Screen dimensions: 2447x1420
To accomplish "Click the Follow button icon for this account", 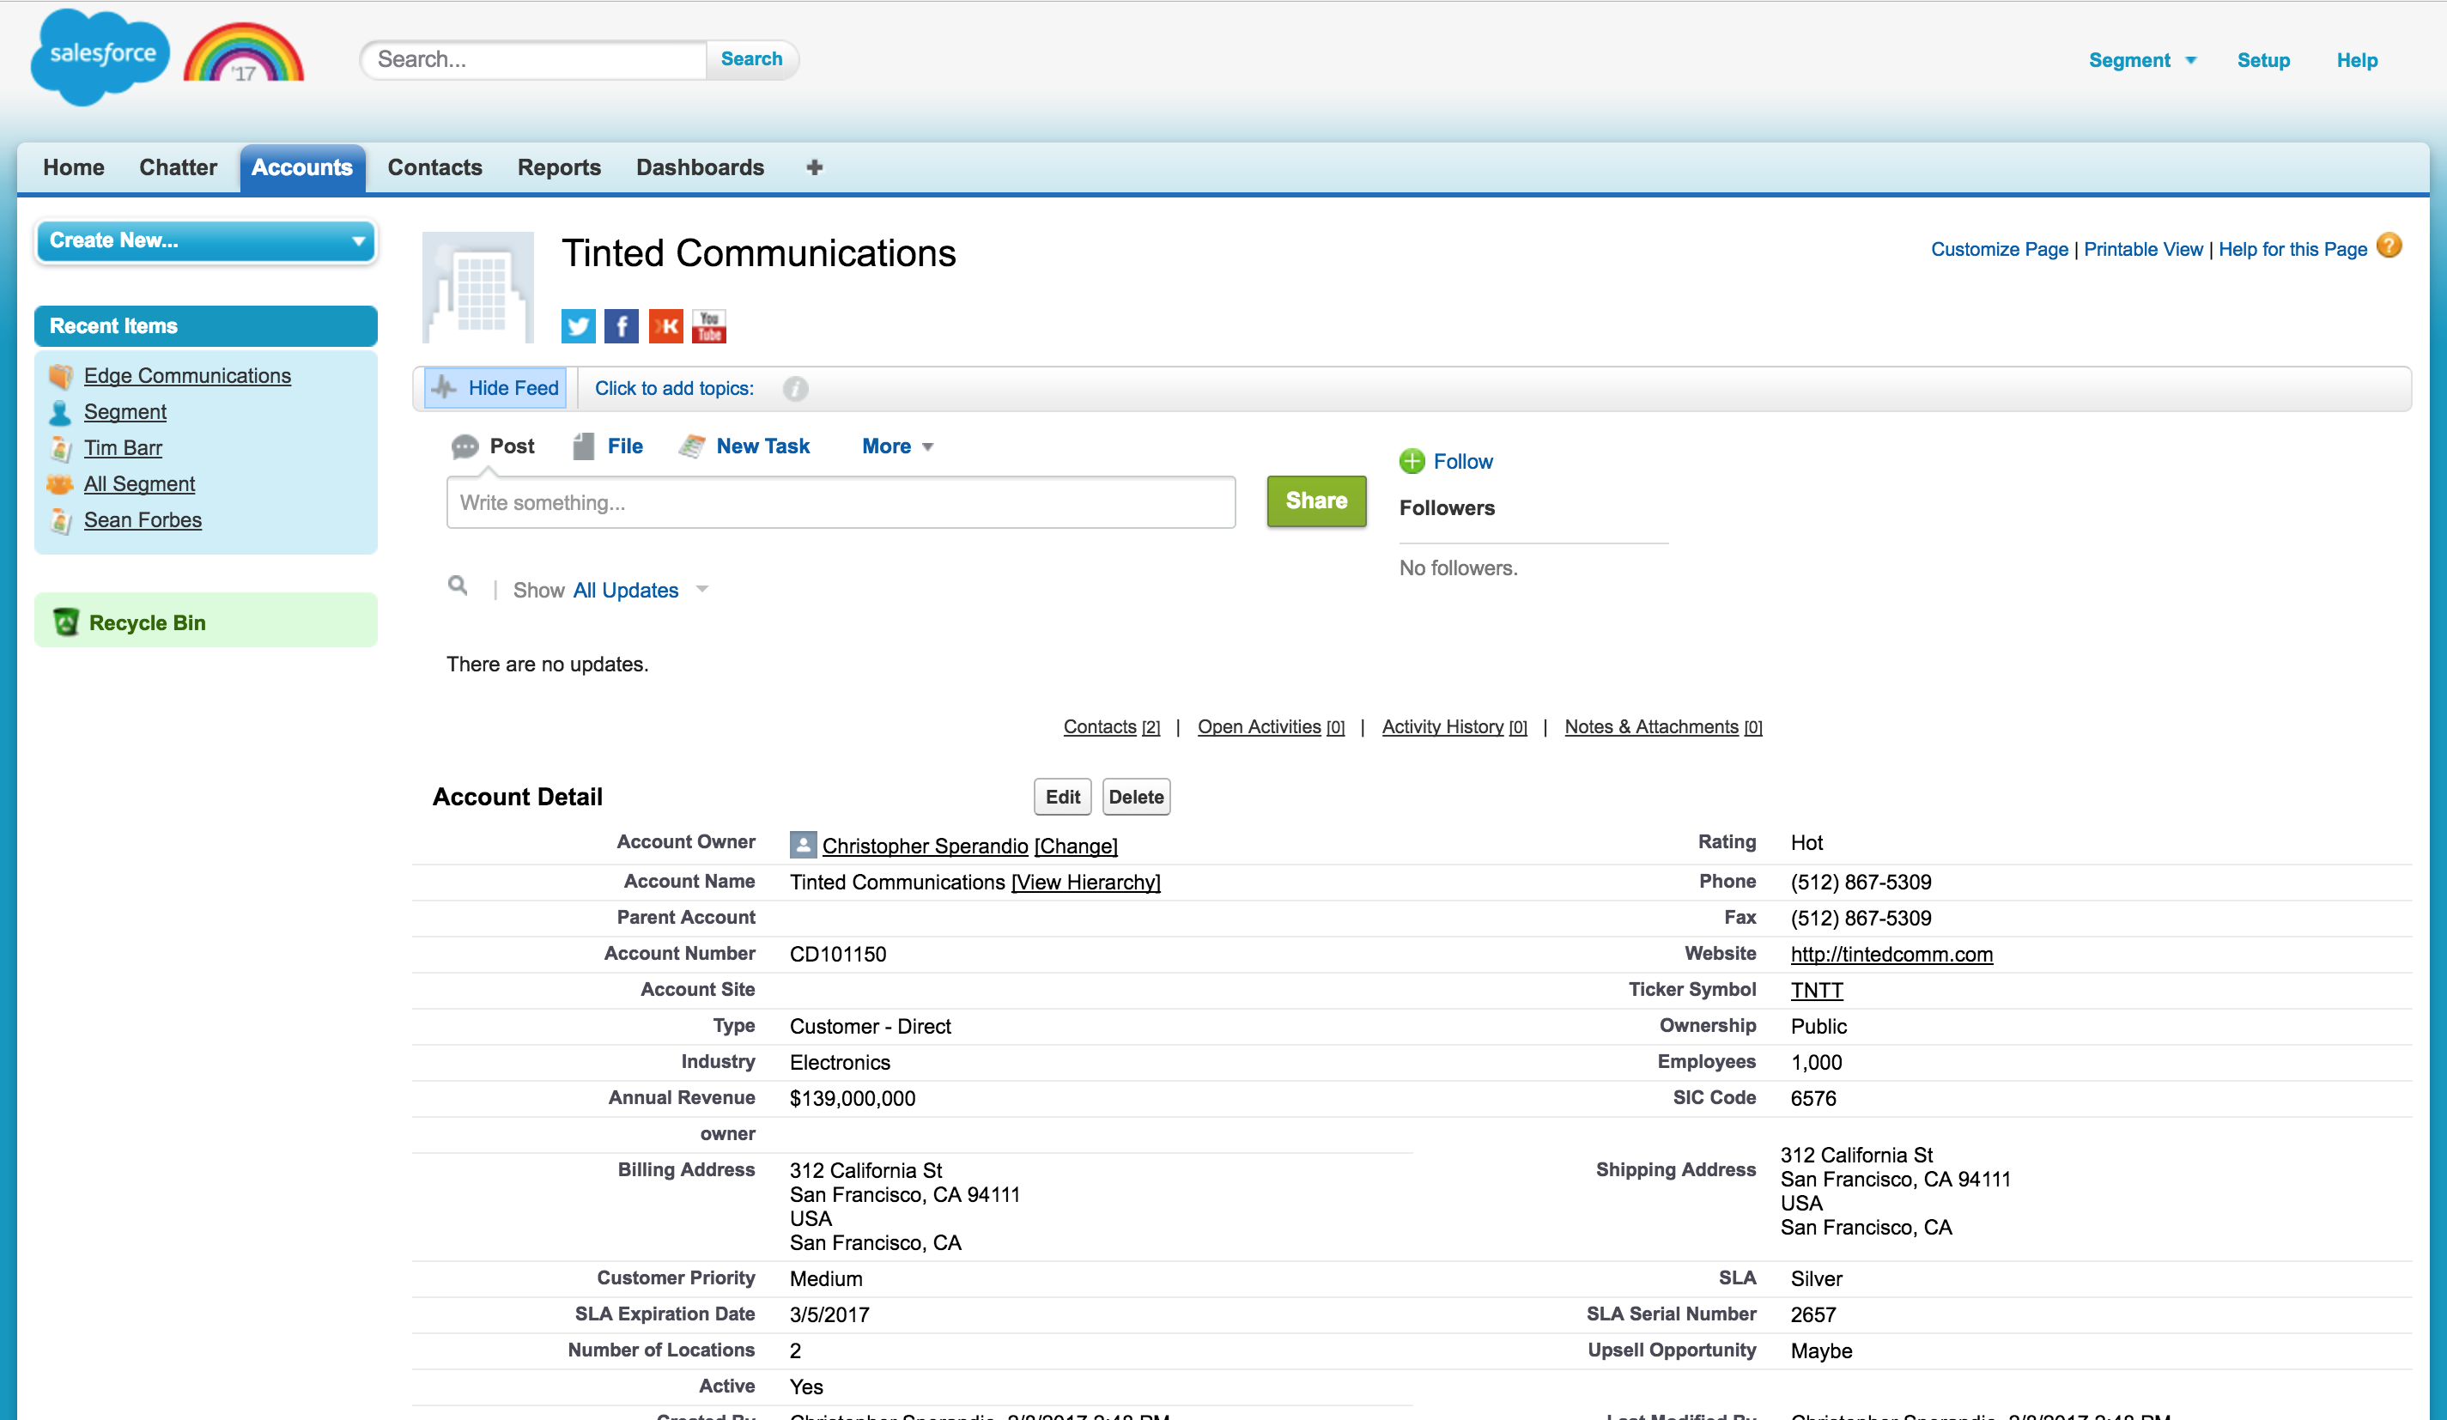I will [1412, 460].
